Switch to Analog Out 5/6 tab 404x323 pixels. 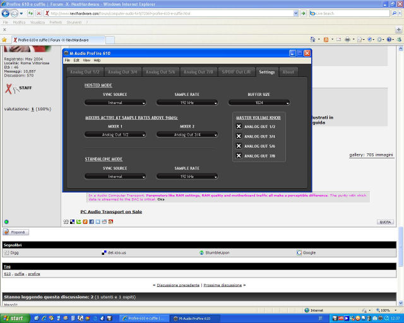(x=160, y=72)
